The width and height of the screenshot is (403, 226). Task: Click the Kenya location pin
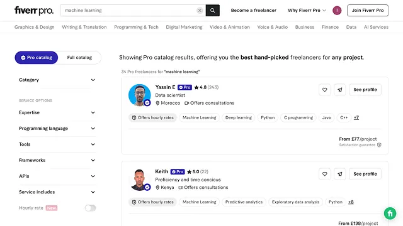[157, 188]
